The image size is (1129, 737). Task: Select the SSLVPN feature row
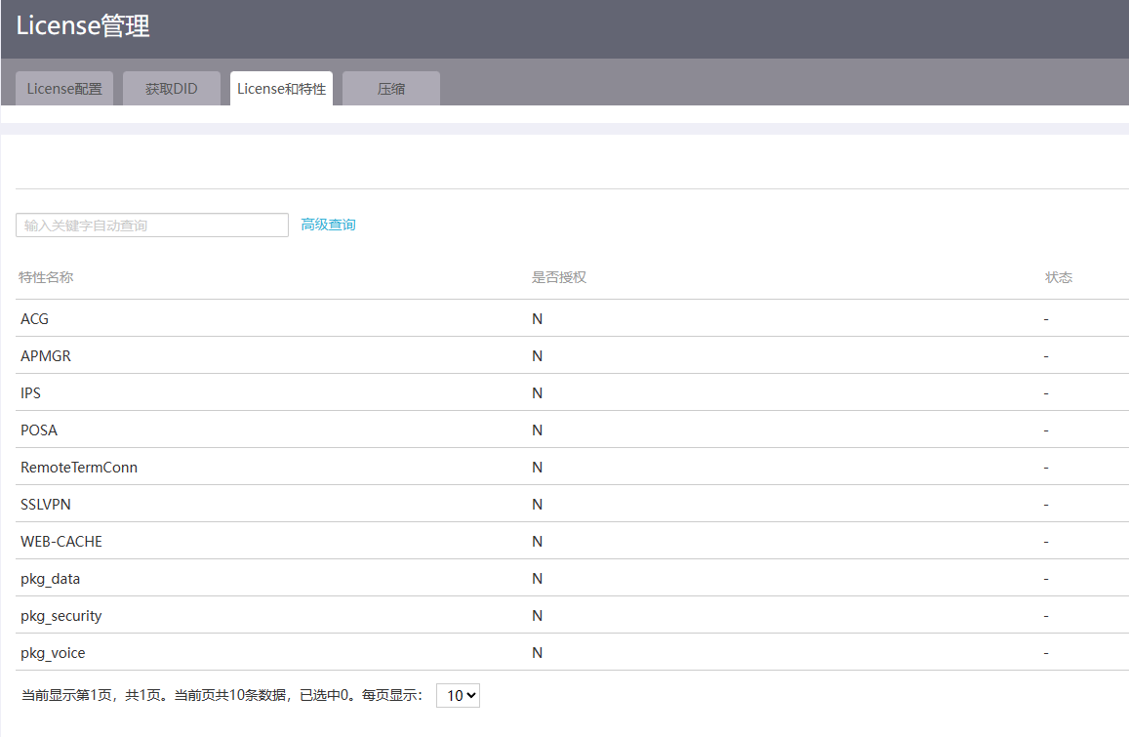click(x=46, y=505)
